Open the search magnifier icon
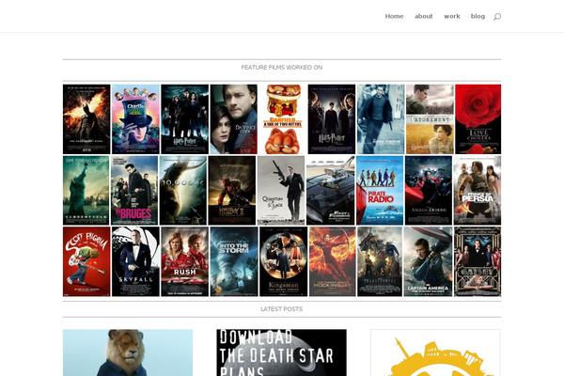 tap(496, 17)
